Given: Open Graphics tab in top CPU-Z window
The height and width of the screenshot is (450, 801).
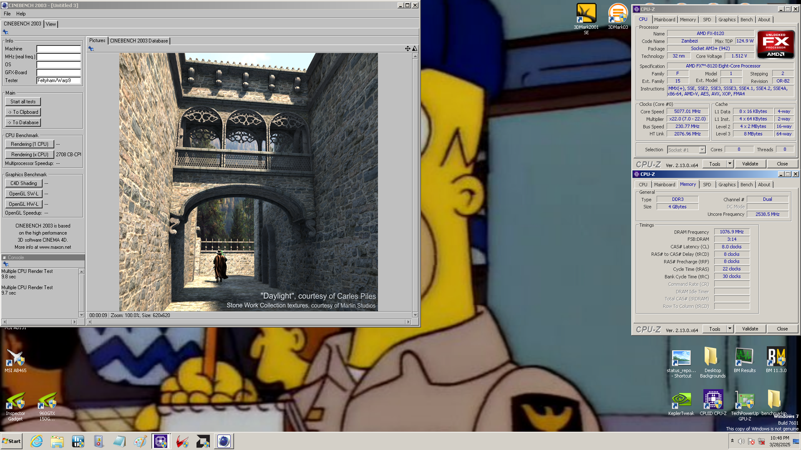Looking at the screenshot, I should [x=727, y=20].
